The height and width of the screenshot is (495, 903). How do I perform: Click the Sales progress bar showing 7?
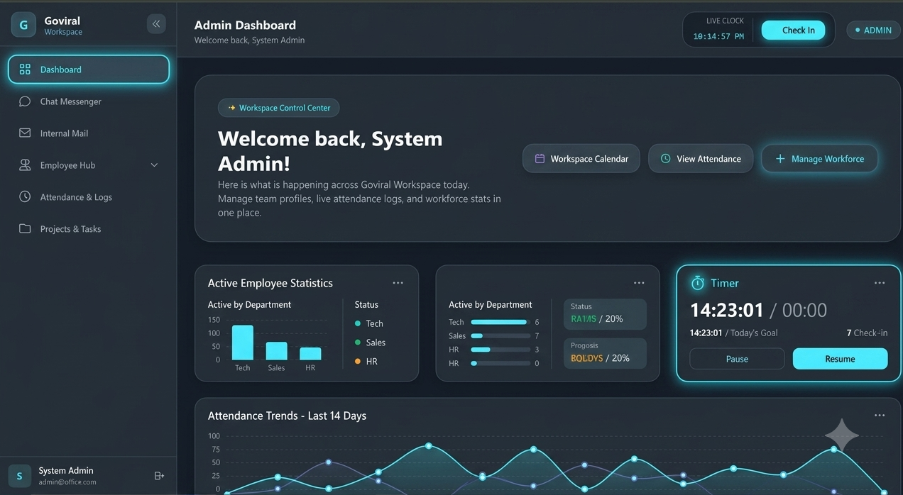[x=500, y=336]
